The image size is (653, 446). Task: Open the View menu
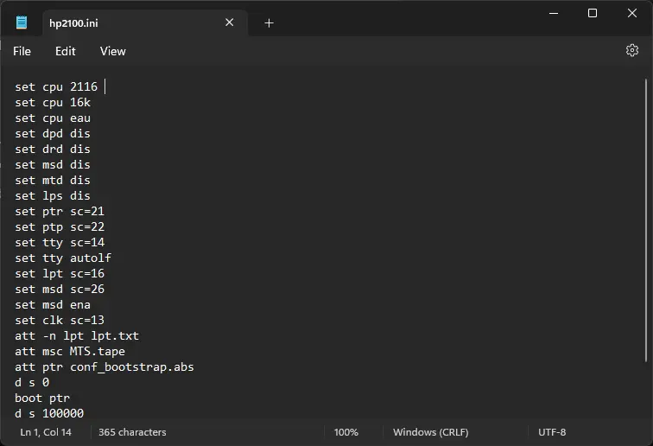112,51
